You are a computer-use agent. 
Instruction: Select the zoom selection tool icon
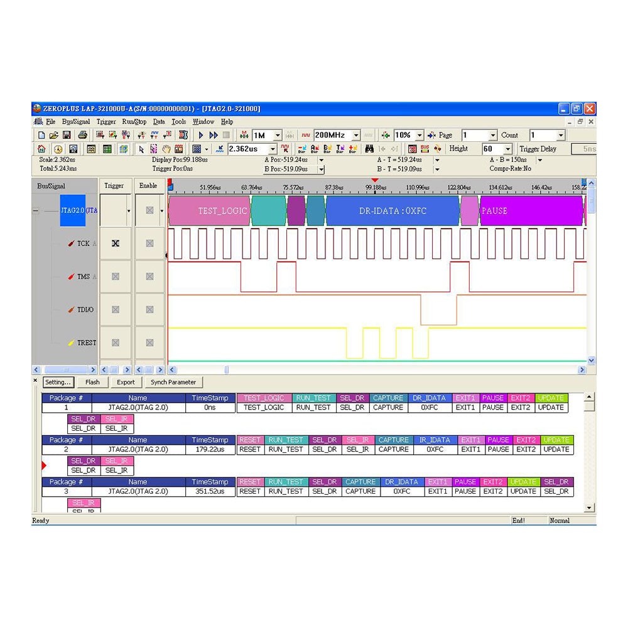point(153,149)
